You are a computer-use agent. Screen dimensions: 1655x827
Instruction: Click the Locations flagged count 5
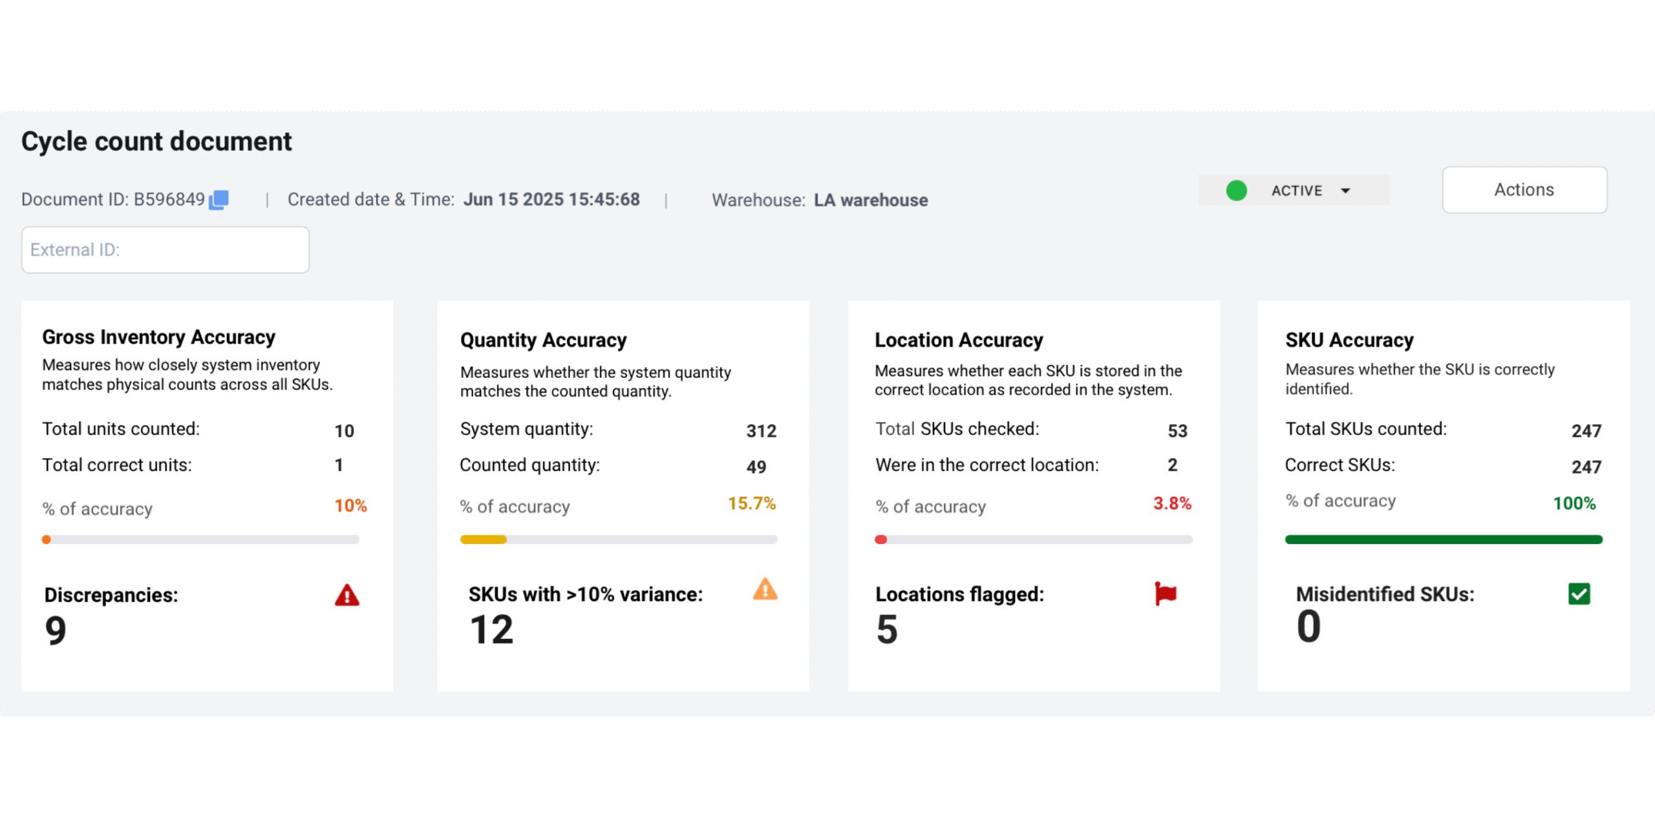887,630
